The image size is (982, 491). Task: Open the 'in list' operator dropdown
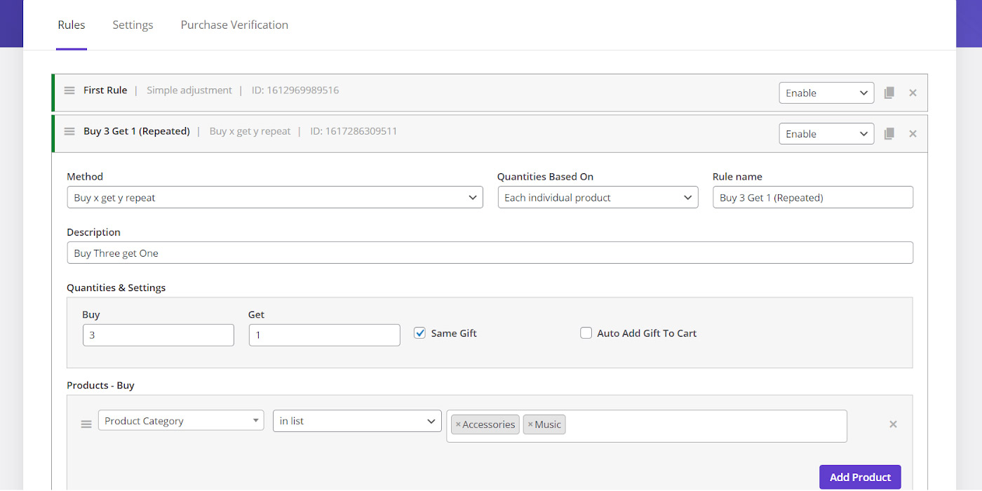[x=356, y=421]
